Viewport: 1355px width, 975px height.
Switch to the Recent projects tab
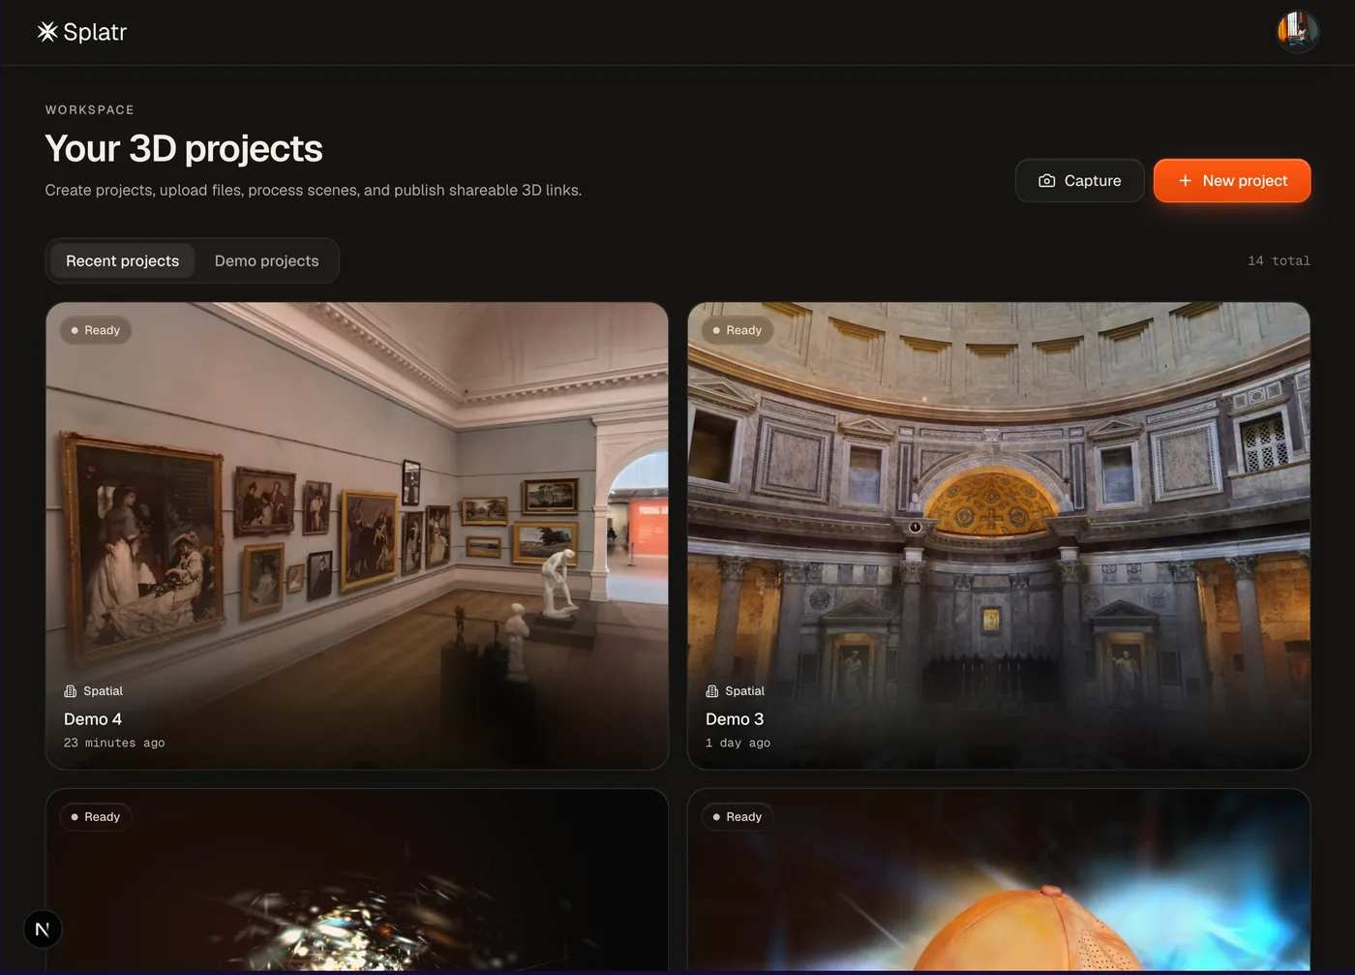point(123,261)
